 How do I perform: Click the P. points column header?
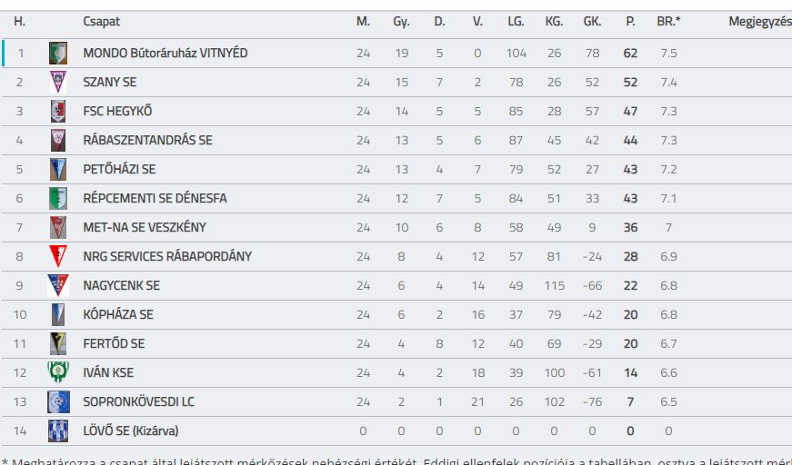(x=630, y=22)
